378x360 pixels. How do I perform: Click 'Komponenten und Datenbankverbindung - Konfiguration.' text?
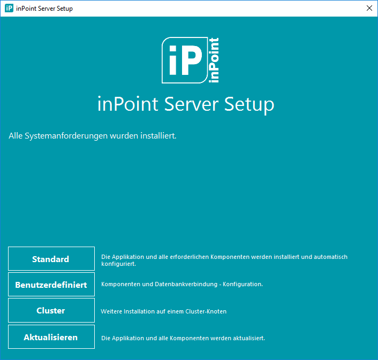coord(182,284)
